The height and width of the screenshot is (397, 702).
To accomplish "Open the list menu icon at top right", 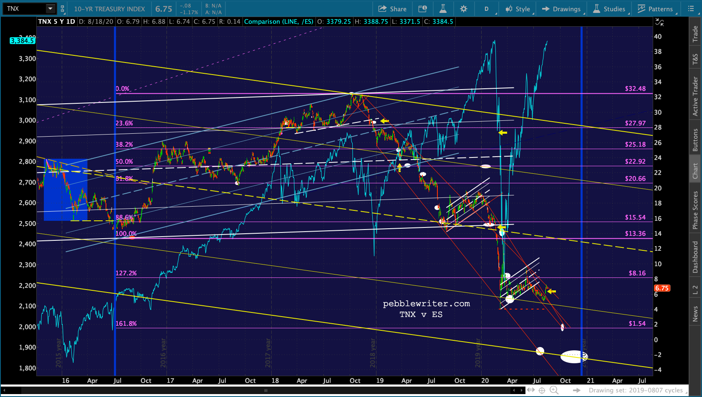I will click(x=691, y=9).
